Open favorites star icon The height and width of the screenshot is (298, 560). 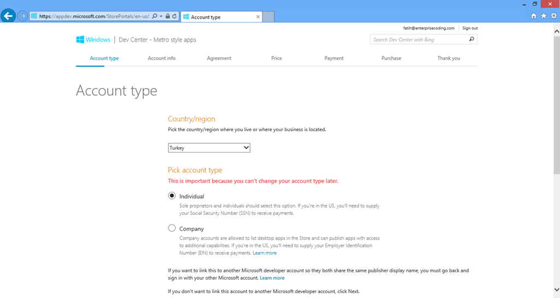(x=544, y=16)
